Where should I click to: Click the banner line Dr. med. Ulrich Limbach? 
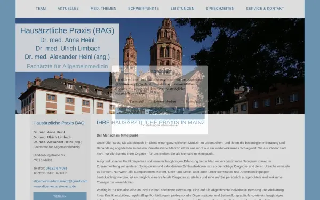click(x=68, y=49)
